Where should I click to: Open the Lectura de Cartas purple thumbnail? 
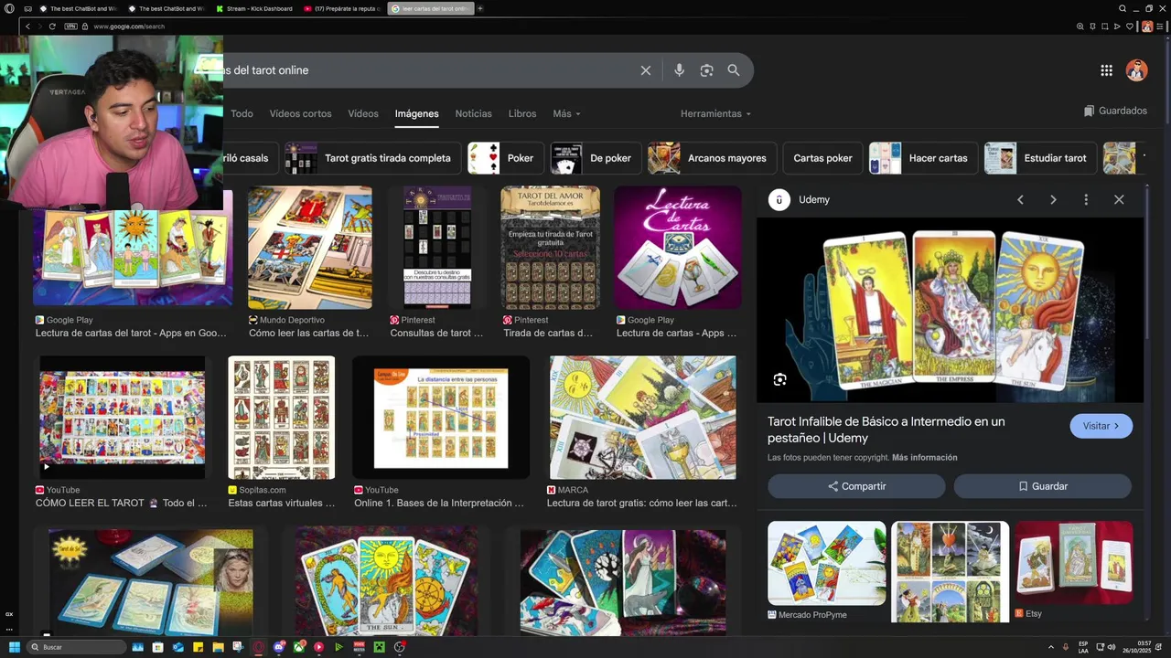click(678, 248)
